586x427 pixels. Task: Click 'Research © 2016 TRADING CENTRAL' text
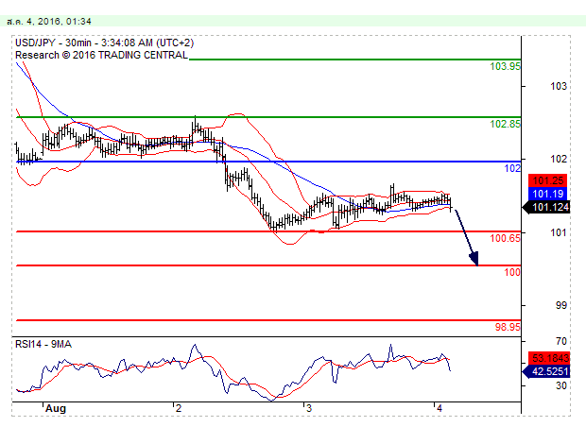[101, 56]
